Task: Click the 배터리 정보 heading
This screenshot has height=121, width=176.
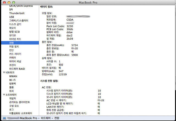Action: [x=46, y=7]
